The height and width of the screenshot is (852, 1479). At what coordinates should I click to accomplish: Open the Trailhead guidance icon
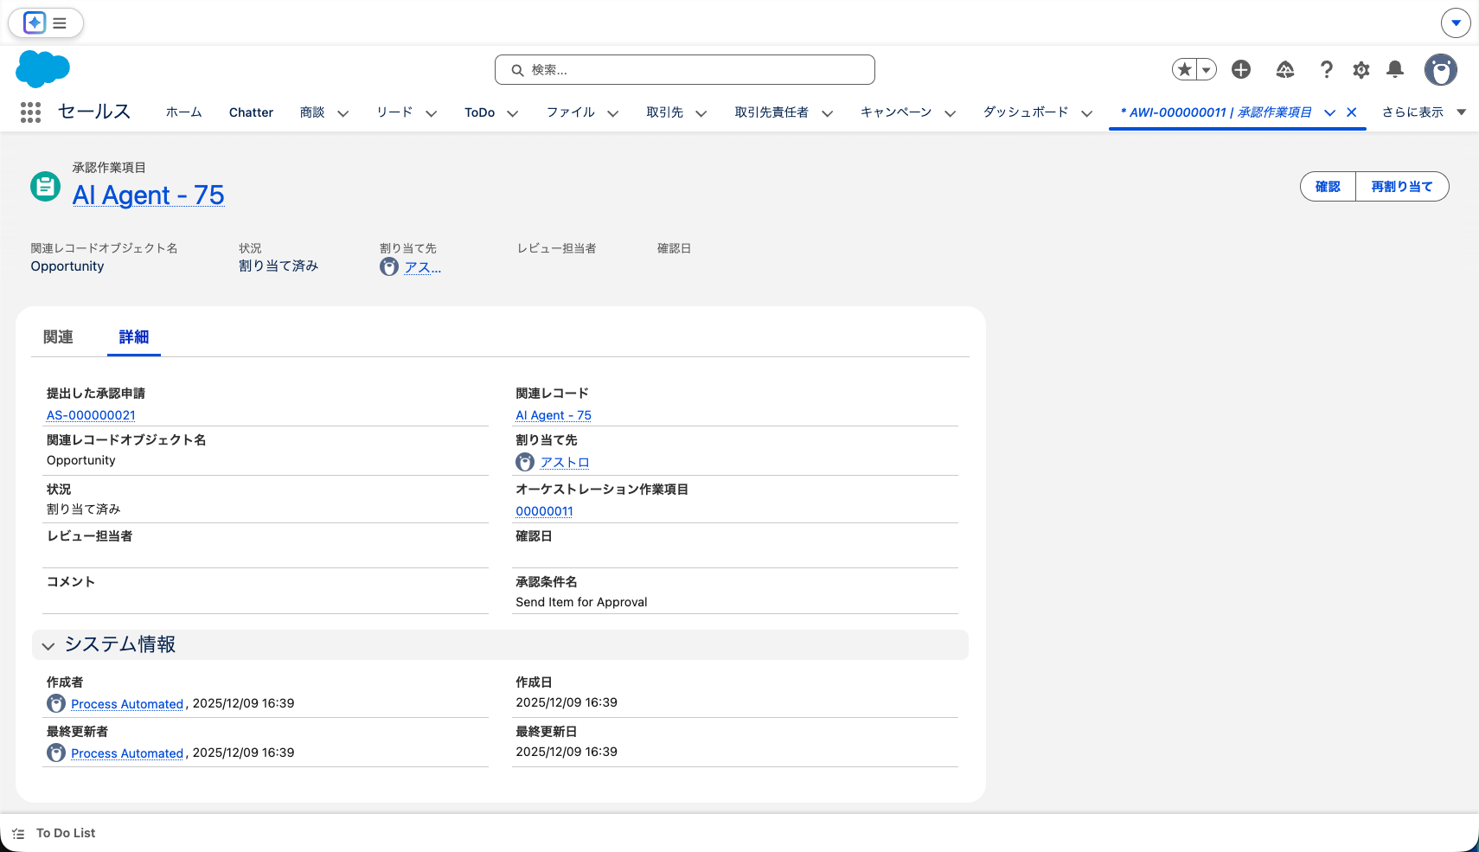pos(1285,69)
